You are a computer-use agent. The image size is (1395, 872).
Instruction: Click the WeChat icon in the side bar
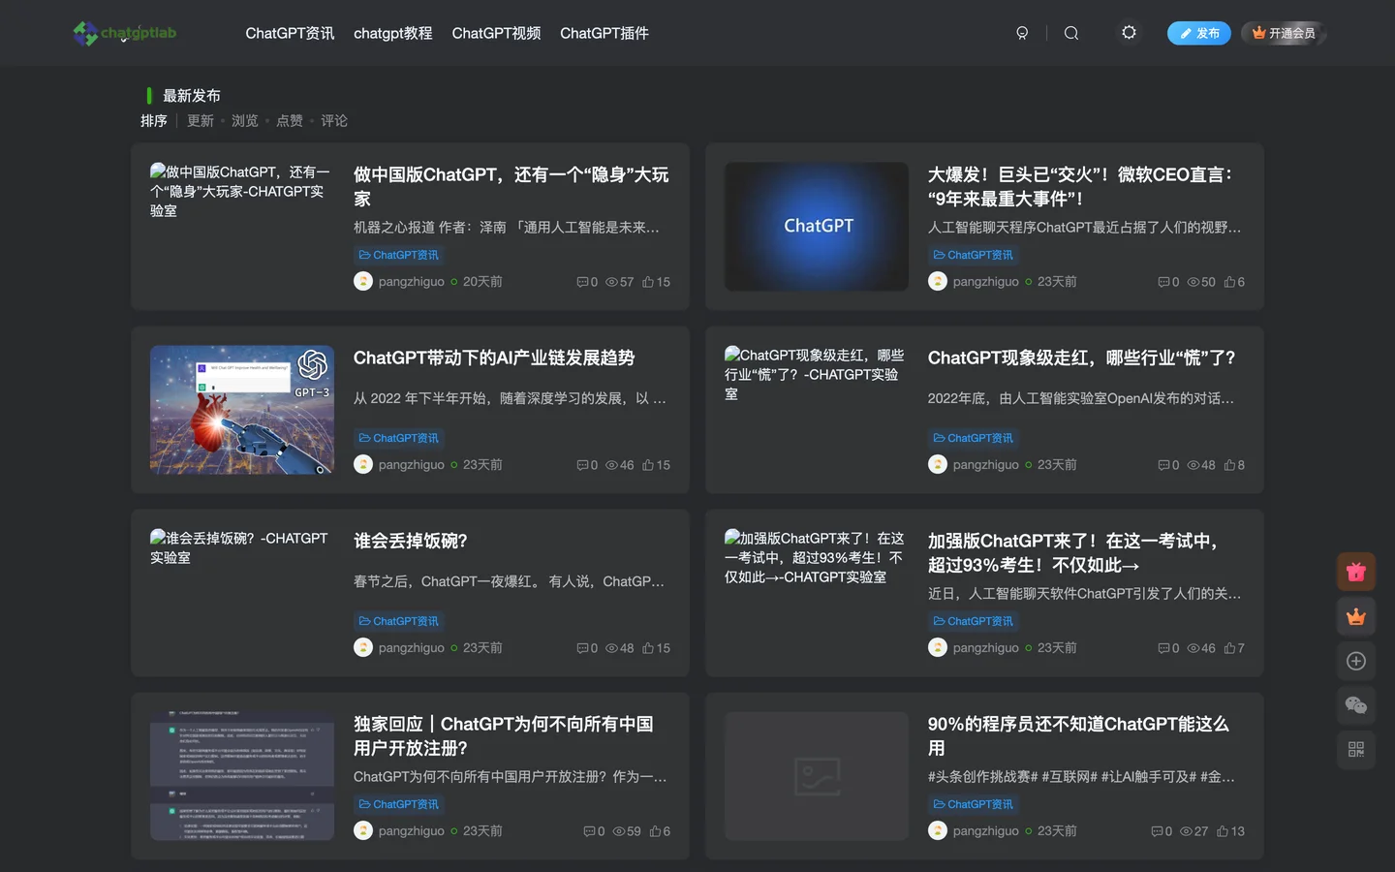coord(1356,705)
